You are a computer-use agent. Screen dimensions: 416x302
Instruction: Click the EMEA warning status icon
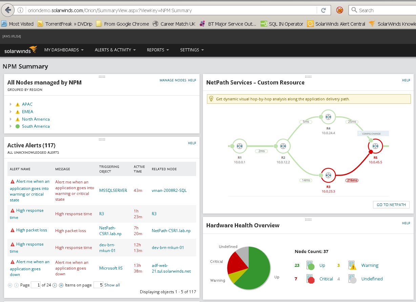coord(18,112)
